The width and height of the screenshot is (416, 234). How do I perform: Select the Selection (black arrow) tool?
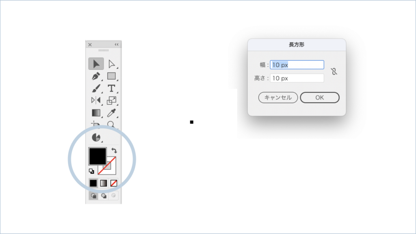96,64
